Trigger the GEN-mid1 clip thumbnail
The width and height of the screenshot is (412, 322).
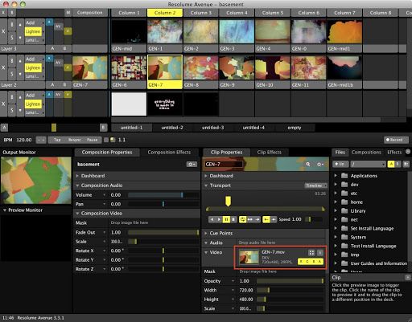(344, 31)
